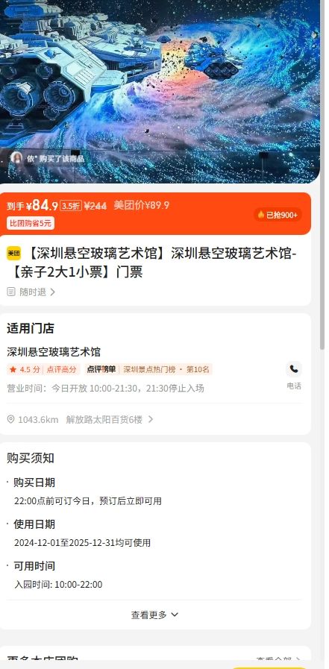Click the product title 亲子2大1小票 门票
Screen dimensions: 329x669
coord(152,263)
